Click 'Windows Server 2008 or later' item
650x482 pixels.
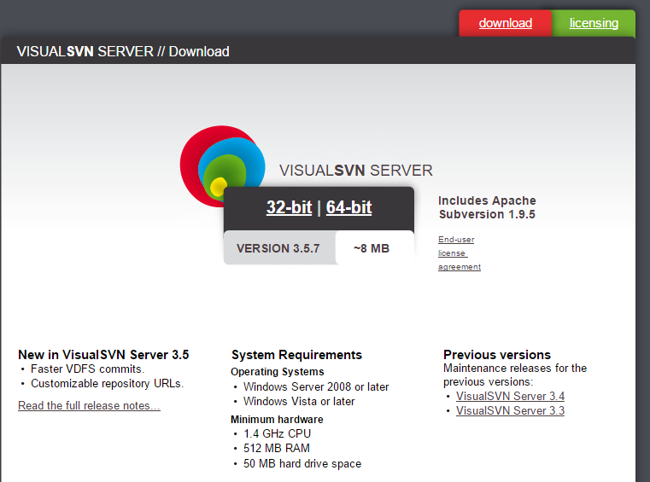(316, 386)
